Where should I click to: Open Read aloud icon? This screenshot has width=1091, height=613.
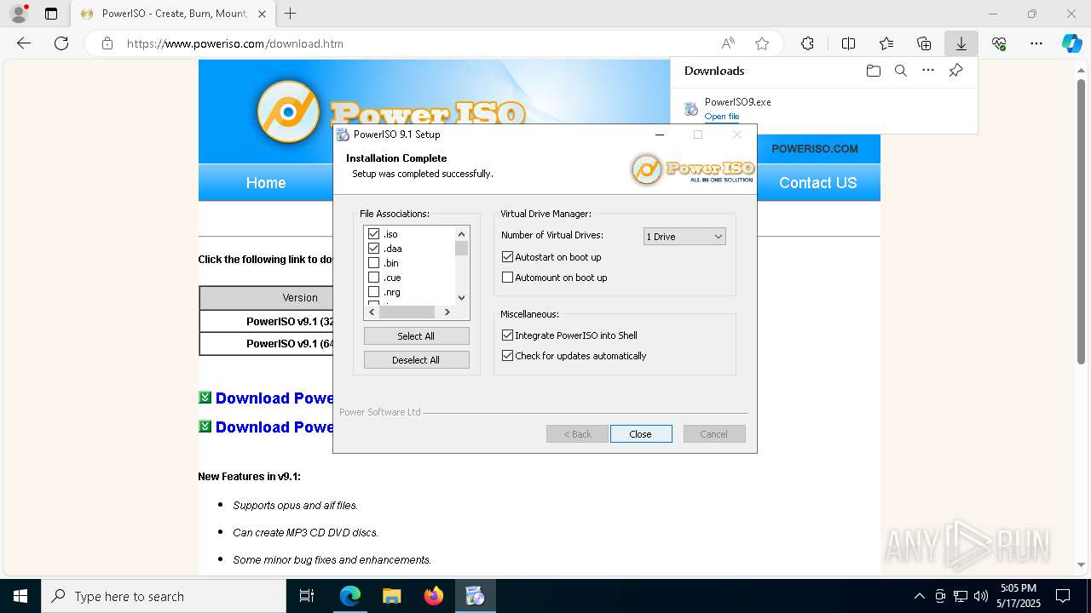point(728,43)
